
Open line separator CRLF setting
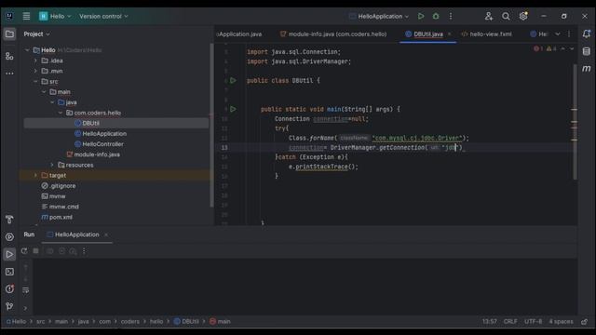click(510, 322)
